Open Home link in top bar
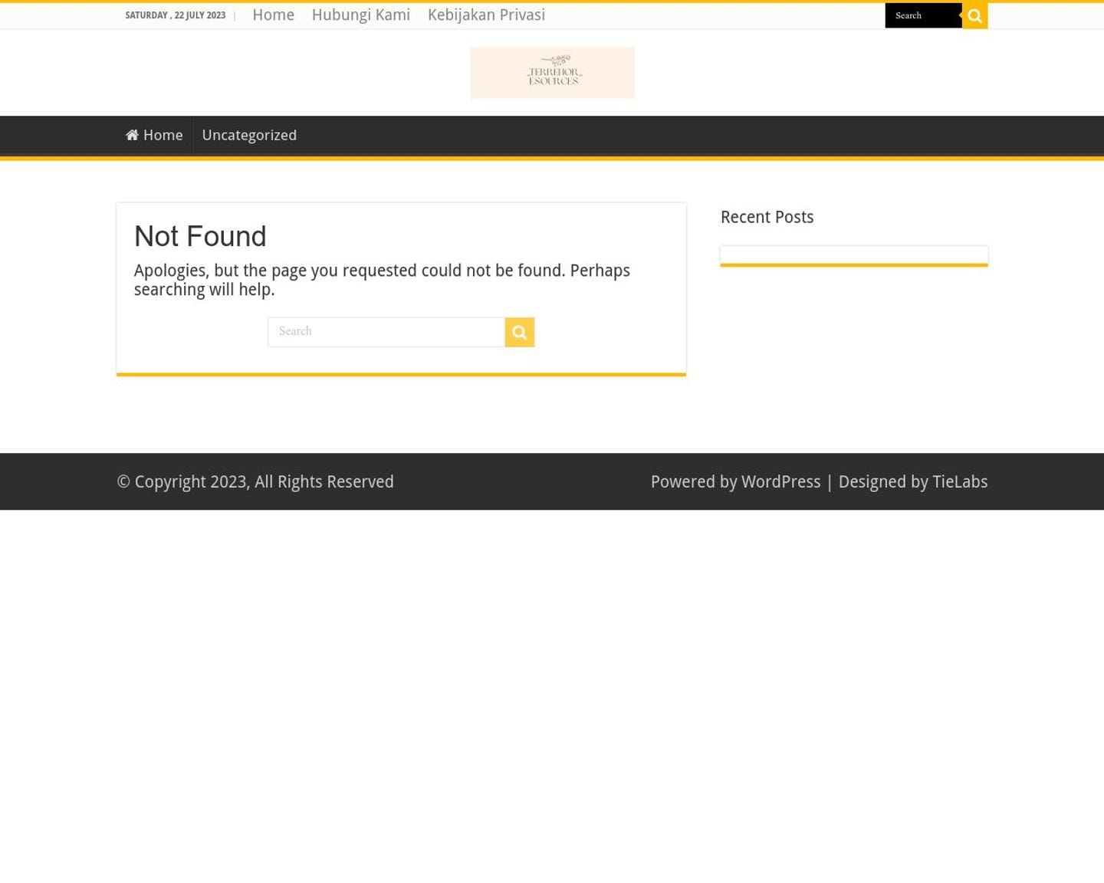Image resolution: width=1104 pixels, height=883 pixels. tap(273, 15)
